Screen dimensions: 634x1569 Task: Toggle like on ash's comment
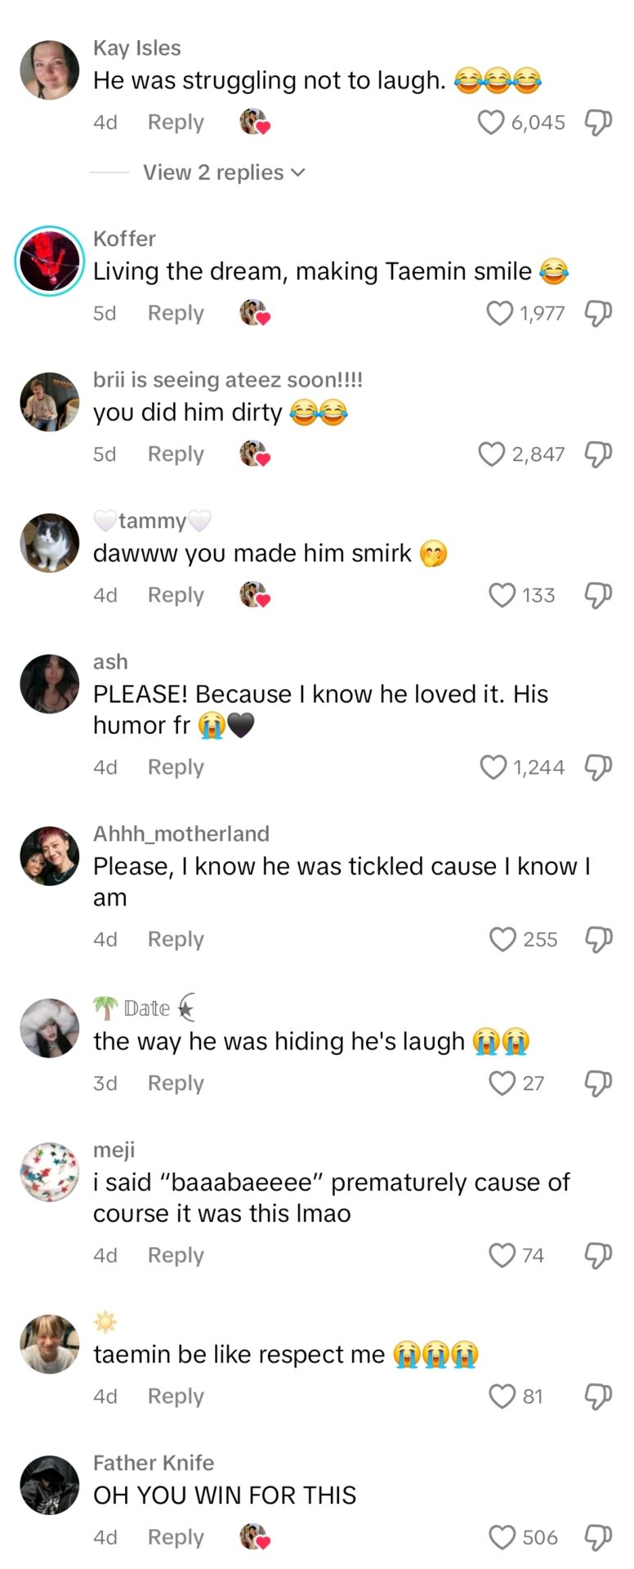pyautogui.click(x=492, y=767)
